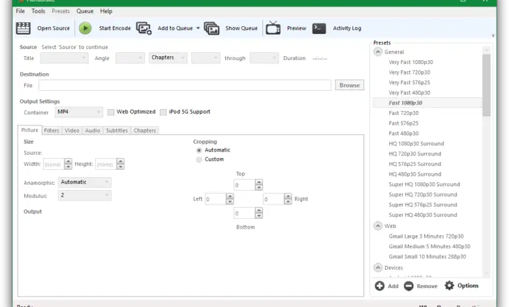Screen dimensions: 509x307
Task: Open the Angle dropdown
Action: coord(130,58)
